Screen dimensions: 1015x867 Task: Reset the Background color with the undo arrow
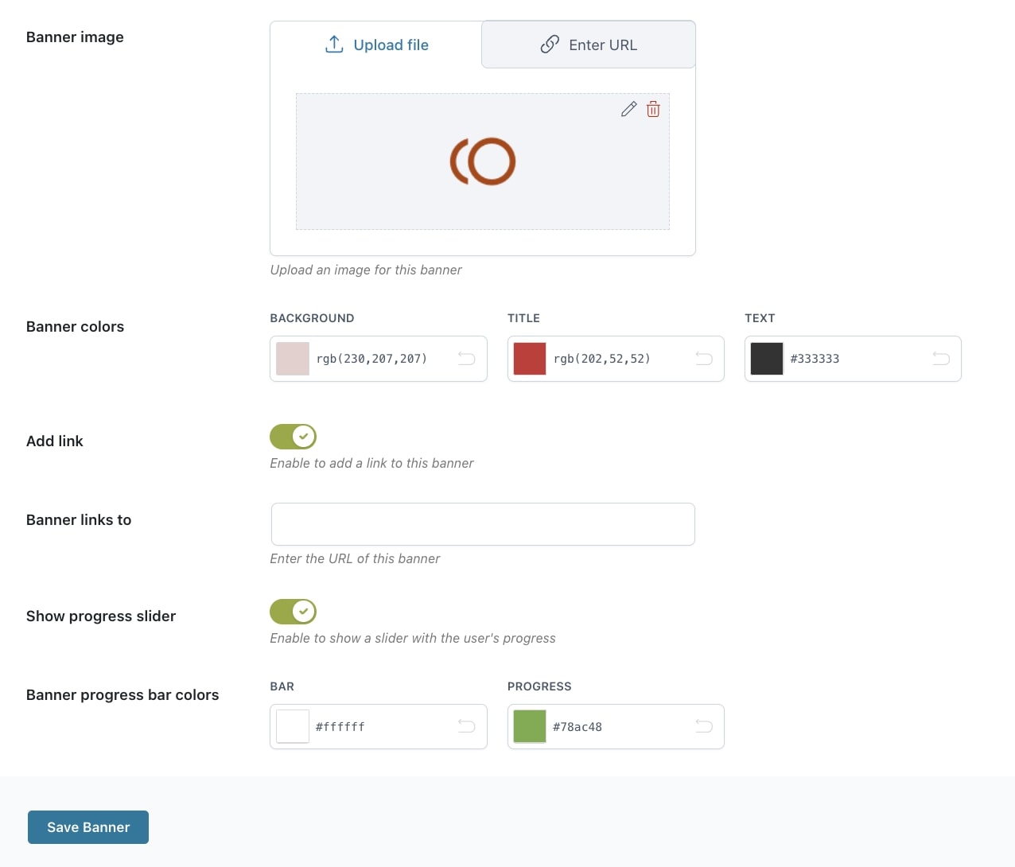(x=466, y=359)
